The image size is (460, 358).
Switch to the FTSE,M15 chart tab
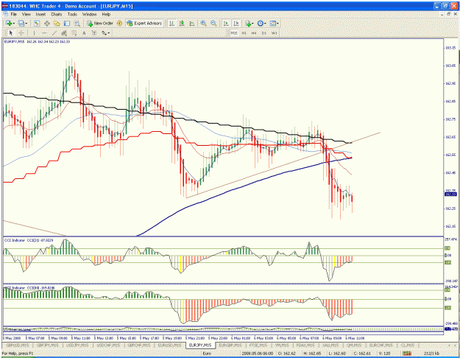pos(258,345)
